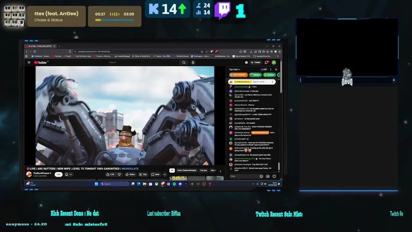The image size is (412, 232).
Task: Open the pinned message's three-dot menu
Action: [x=273, y=82]
